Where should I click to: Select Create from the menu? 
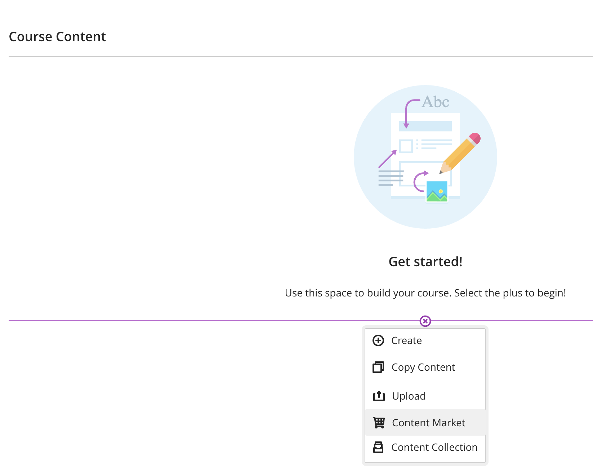click(x=406, y=340)
